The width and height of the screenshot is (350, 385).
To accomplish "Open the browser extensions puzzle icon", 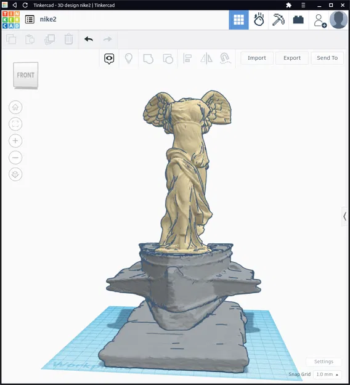I will 288,5.
